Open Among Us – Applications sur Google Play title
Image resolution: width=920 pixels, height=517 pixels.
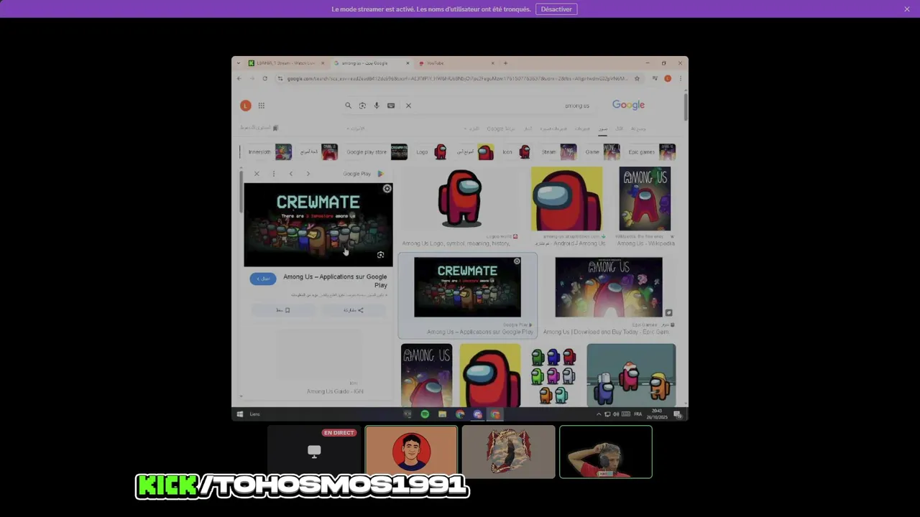(x=335, y=281)
